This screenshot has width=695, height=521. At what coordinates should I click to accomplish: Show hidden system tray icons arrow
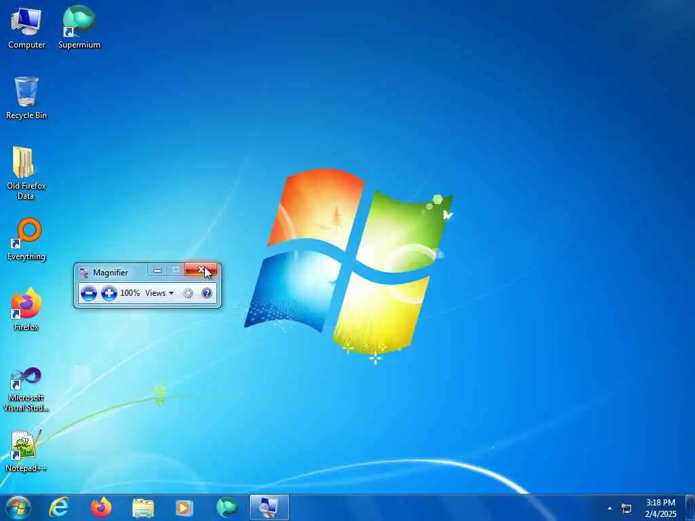pyautogui.click(x=610, y=508)
